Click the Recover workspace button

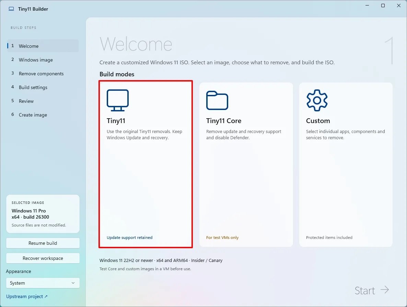pyautogui.click(x=43, y=258)
